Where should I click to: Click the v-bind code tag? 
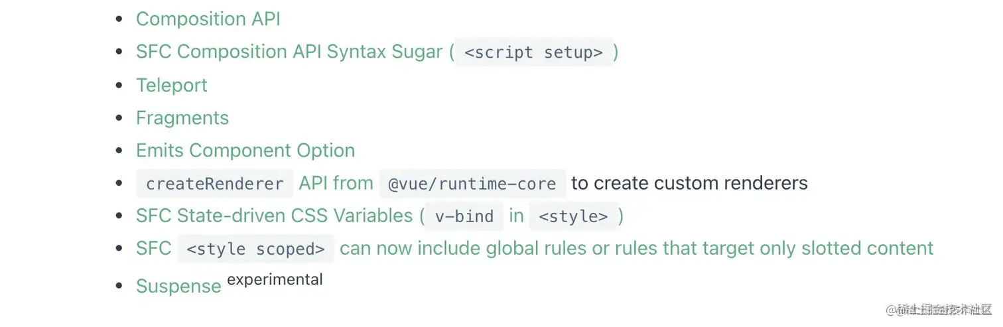coord(464,216)
